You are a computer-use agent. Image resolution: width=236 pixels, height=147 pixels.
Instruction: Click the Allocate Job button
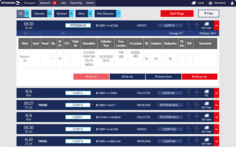(200, 77)
